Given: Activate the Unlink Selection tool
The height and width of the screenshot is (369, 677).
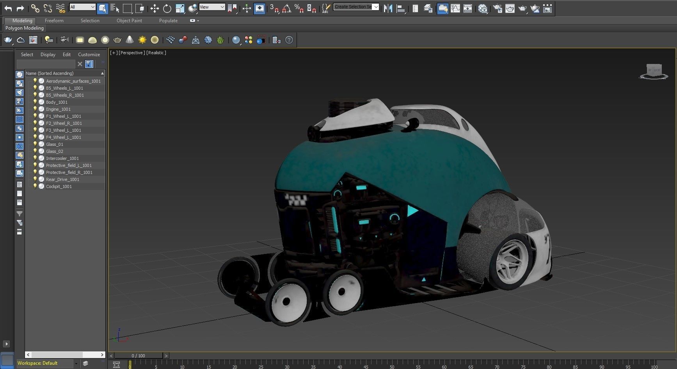Looking at the screenshot, I should pyautogui.click(x=48, y=8).
